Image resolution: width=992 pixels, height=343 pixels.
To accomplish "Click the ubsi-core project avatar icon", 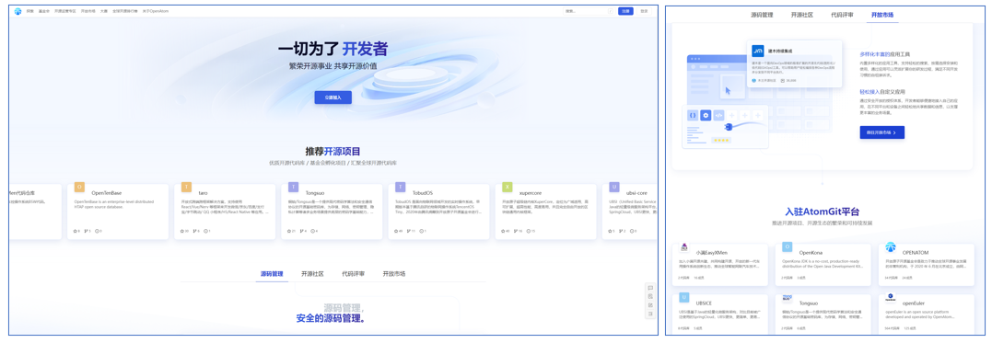I will (x=613, y=188).
